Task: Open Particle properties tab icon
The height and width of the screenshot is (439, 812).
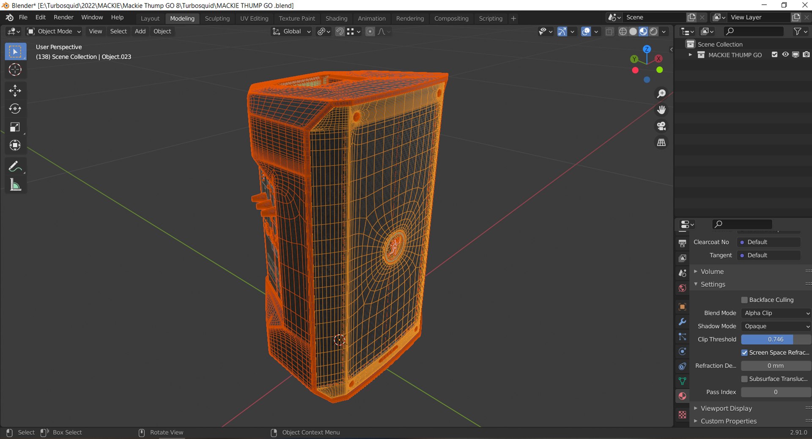Action: 682,337
